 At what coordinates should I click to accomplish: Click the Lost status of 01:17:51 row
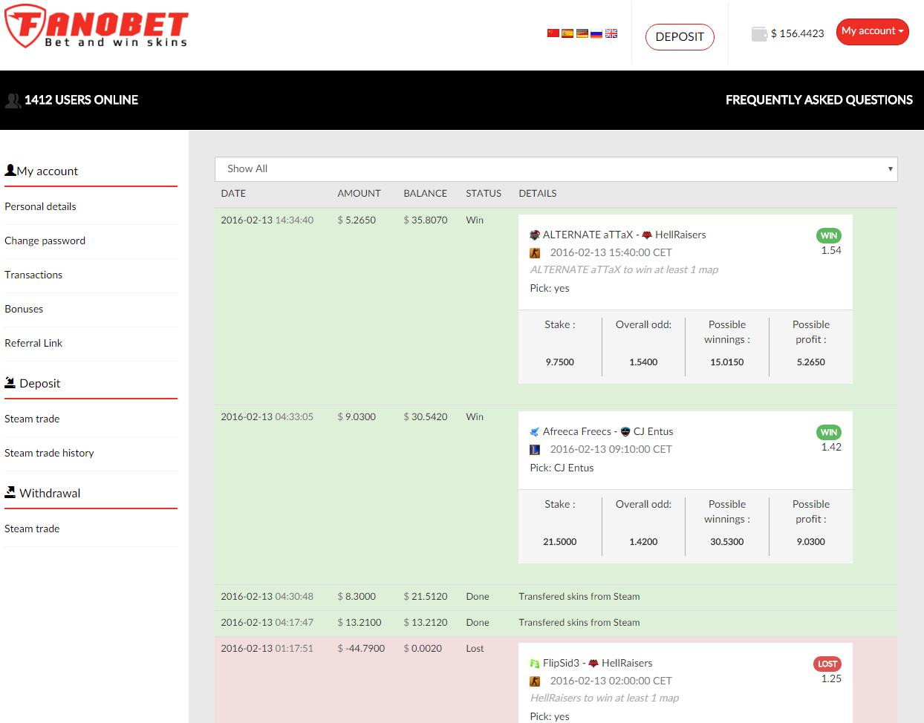pos(475,648)
